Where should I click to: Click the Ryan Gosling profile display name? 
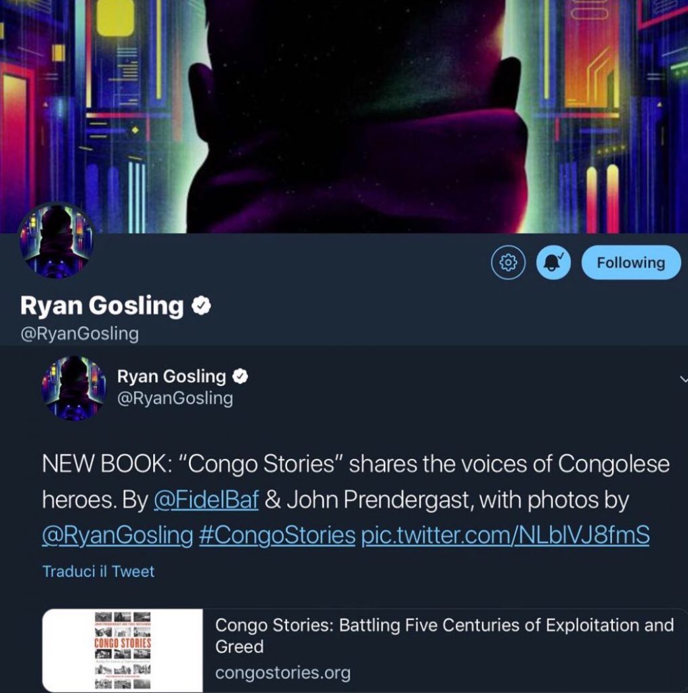pos(102,306)
